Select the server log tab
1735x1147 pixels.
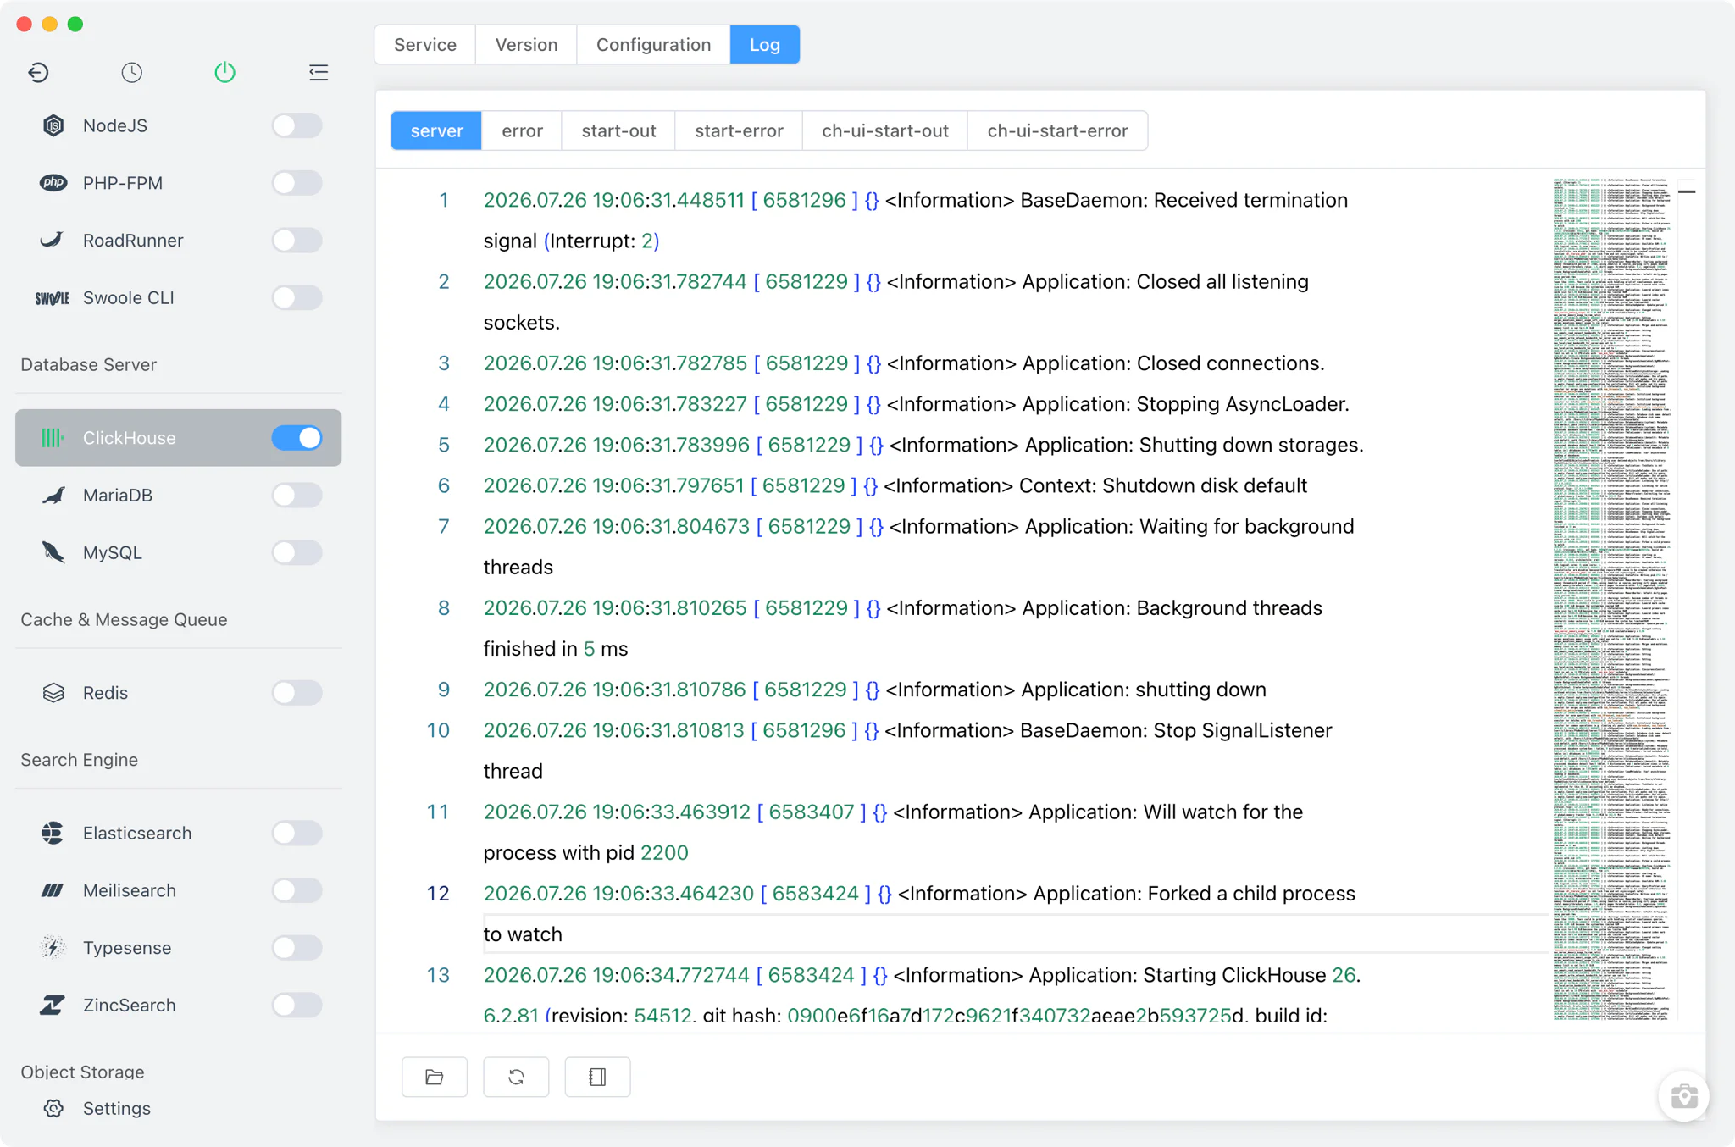436,131
